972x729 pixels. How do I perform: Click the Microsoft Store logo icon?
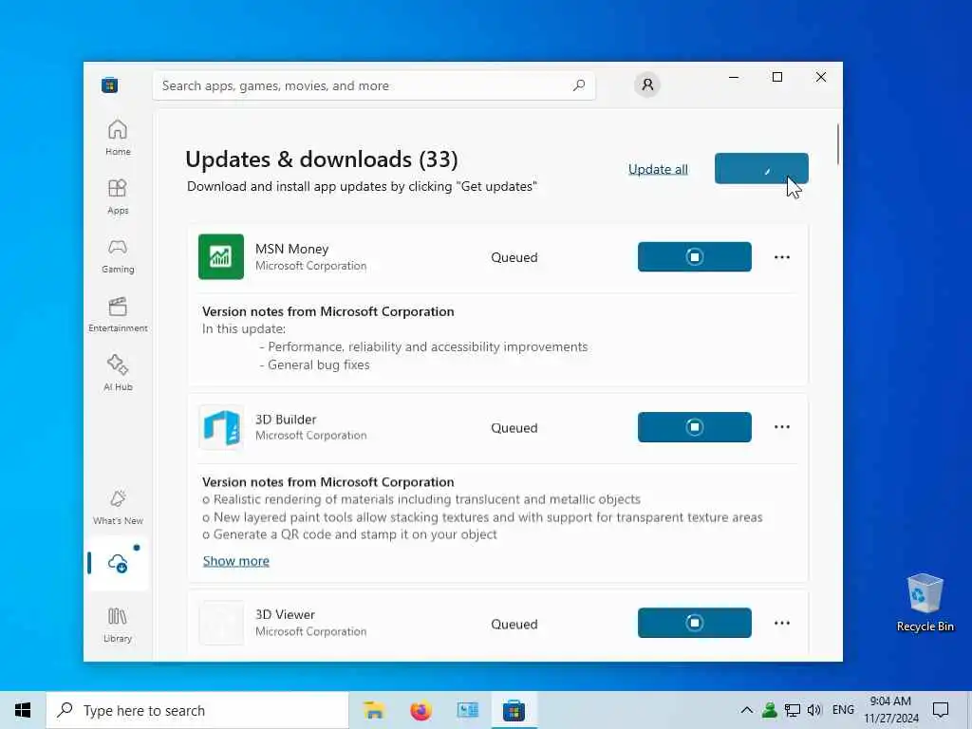110,84
